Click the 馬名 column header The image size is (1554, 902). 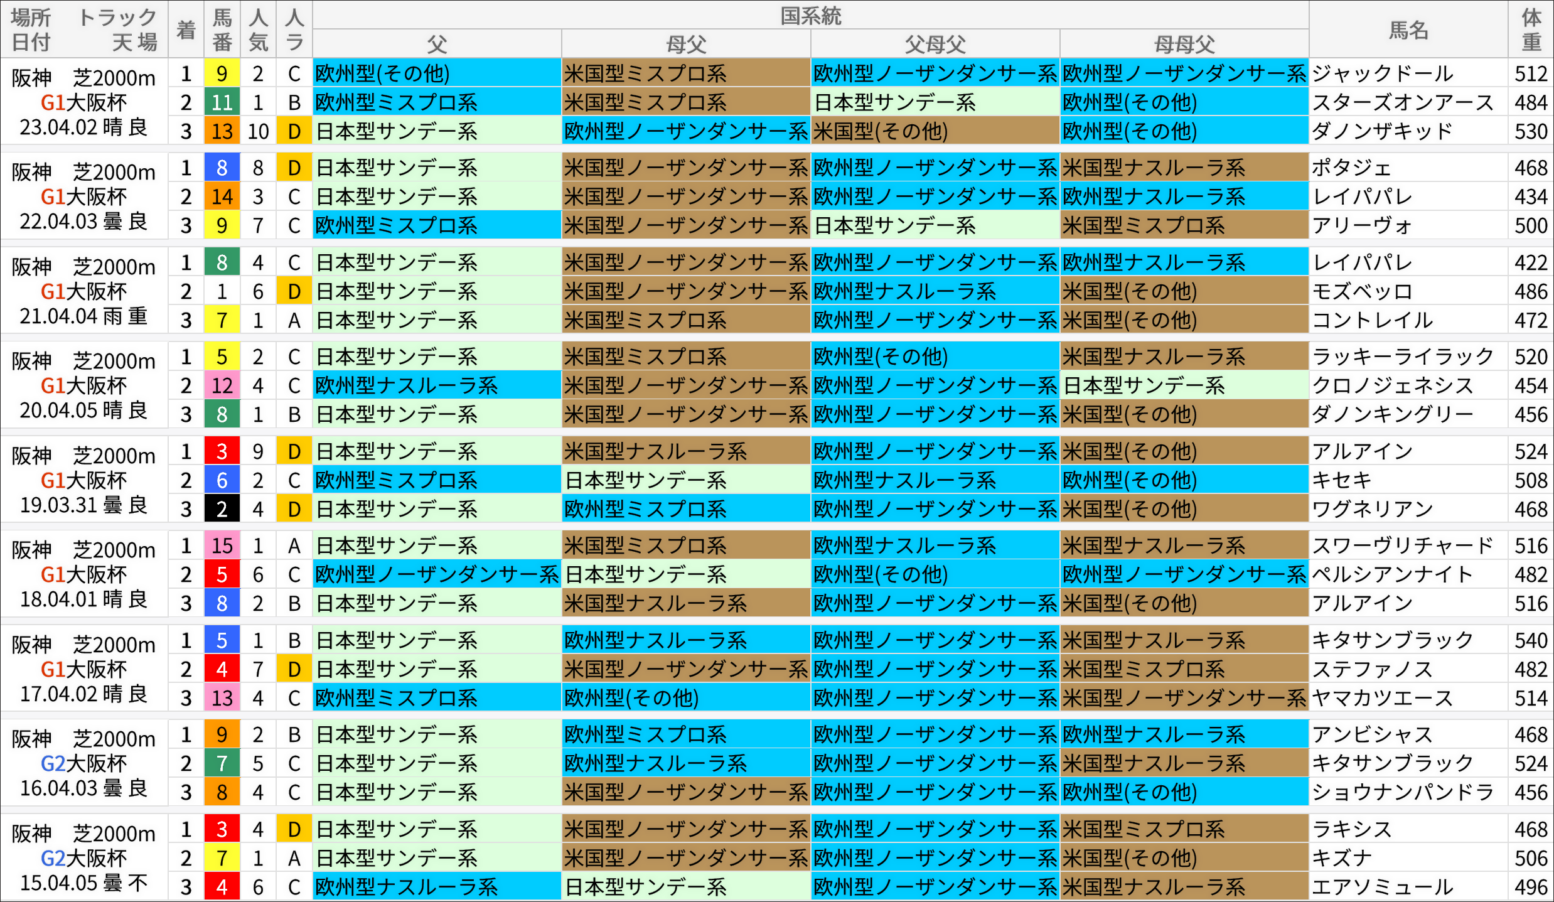(1408, 30)
